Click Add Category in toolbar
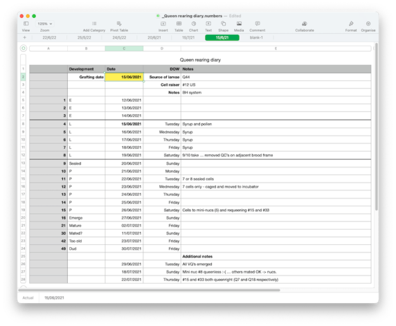Viewport: 396px width, 326px height. point(94,24)
